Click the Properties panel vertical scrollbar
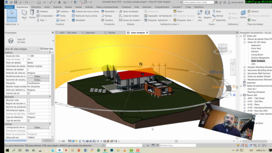 point(53,80)
